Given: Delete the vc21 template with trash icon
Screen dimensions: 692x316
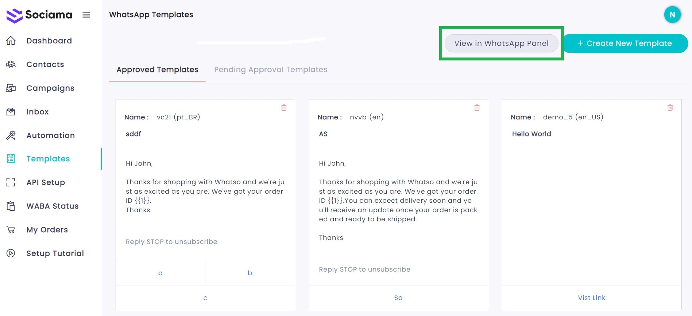Looking at the screenshot, I should coord(284,108).
